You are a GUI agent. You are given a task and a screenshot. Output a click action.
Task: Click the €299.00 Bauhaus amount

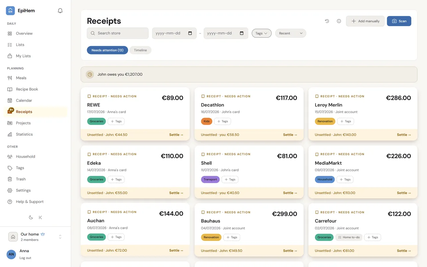click(285, 214)
